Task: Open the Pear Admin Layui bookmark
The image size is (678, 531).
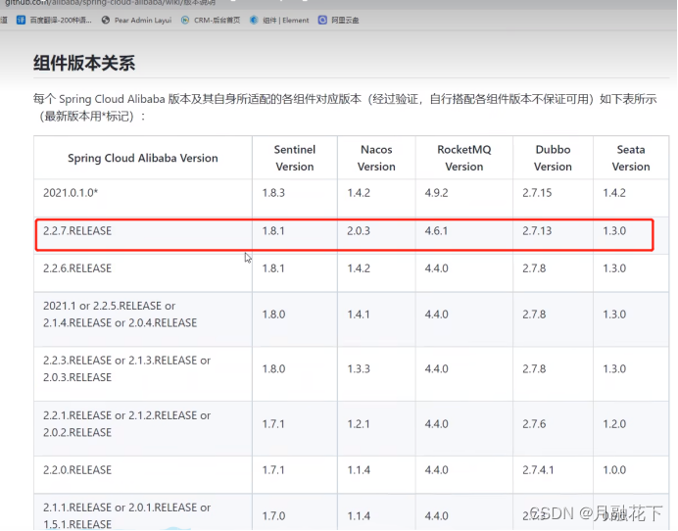Action: click(x=136, y=20)
